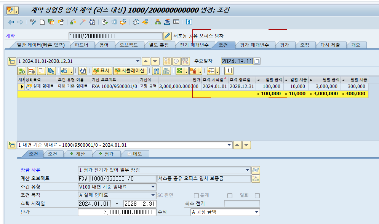
Task: Click the clock time-dependency icon
Action: pos(176,61)
